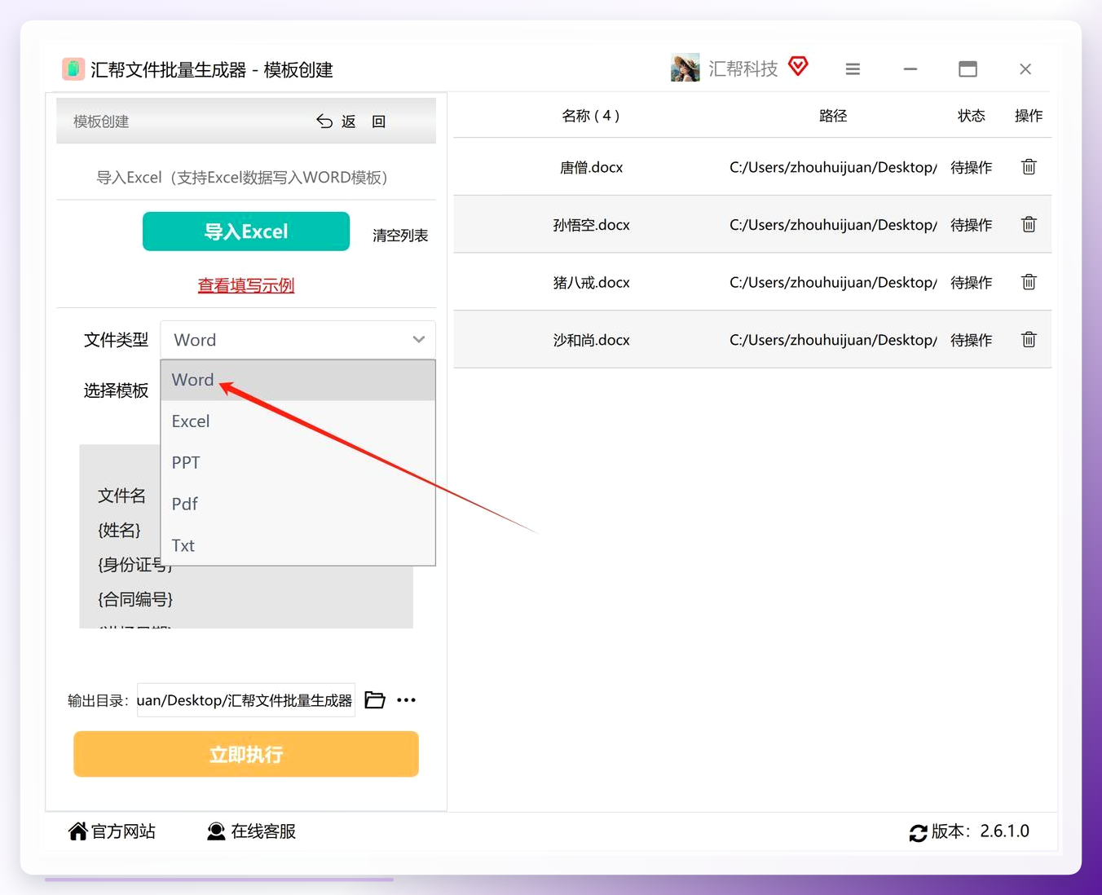This screenshot has width=1102, height=895.
Task: Click 待操作 status of 沙和尚.docx
Action: 972,339
